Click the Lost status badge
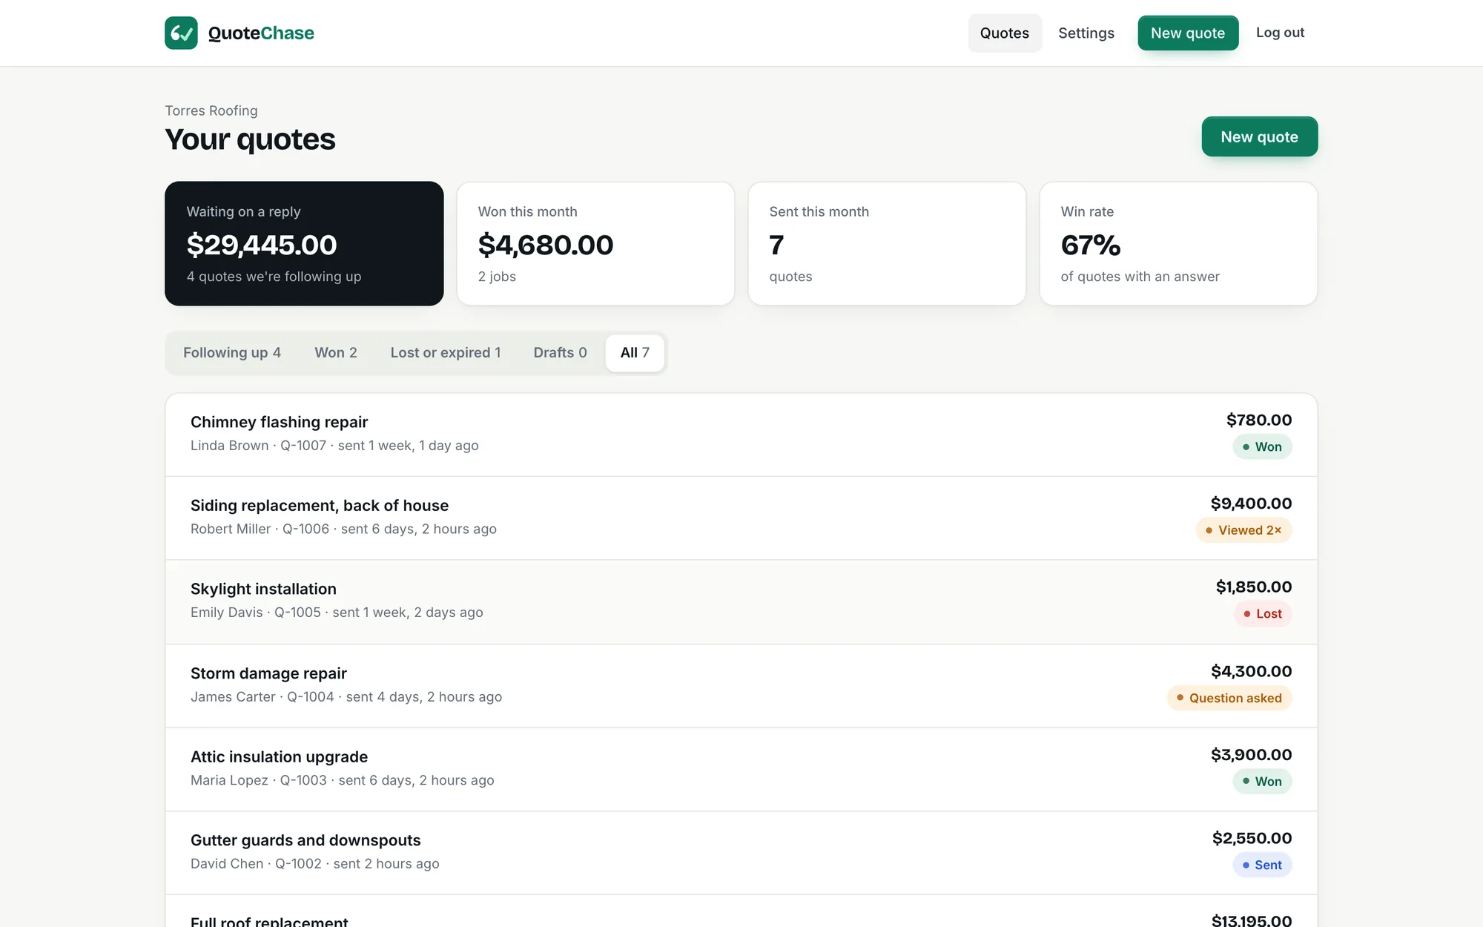The height and width of the screenshot is (927, 1483). click(x=1263, y=613)
